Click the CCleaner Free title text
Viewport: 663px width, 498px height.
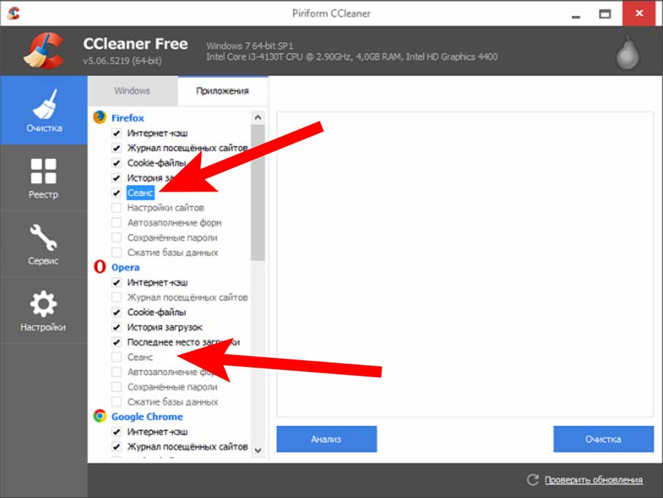click(136, 43)
